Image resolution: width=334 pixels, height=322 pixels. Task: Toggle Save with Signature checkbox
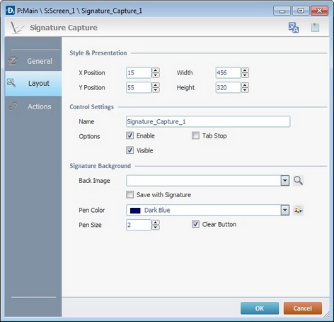tap(129, 195)
